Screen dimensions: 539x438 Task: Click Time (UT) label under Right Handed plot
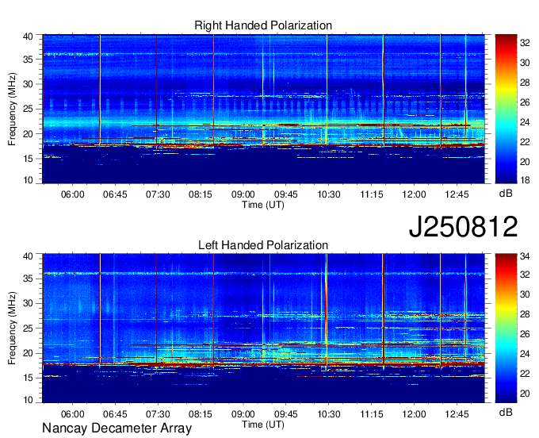[263, 205]
